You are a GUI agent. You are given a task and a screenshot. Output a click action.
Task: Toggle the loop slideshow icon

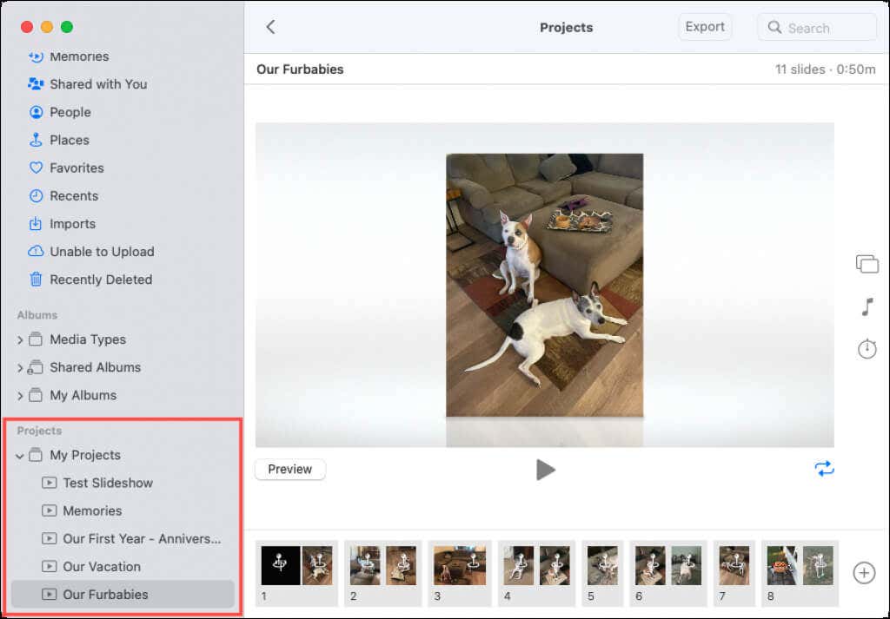click(824, 469)
